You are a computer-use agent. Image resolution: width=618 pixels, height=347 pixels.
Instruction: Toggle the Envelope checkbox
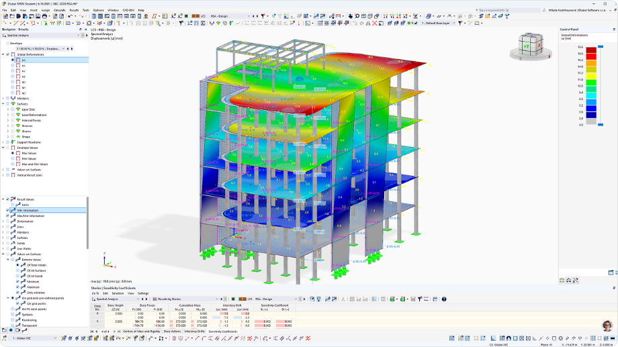(7, 44)
